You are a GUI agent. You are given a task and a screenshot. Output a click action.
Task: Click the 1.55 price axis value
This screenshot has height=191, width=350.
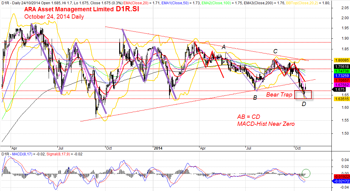[x=345, y=120]
